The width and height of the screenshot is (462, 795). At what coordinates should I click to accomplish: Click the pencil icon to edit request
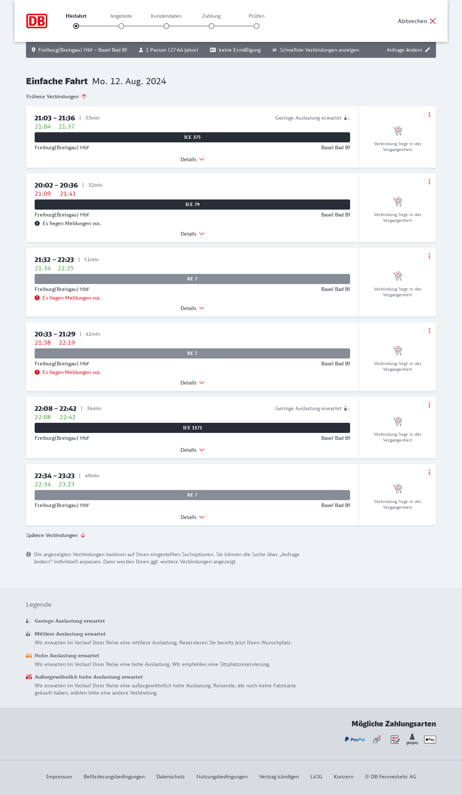coord(428,50)
